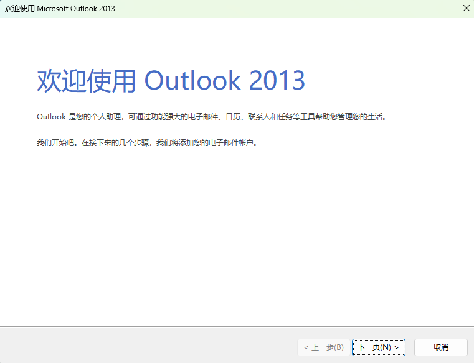
Task: Click the word Outlook starting the description paragraph
Action: point(51,117)
